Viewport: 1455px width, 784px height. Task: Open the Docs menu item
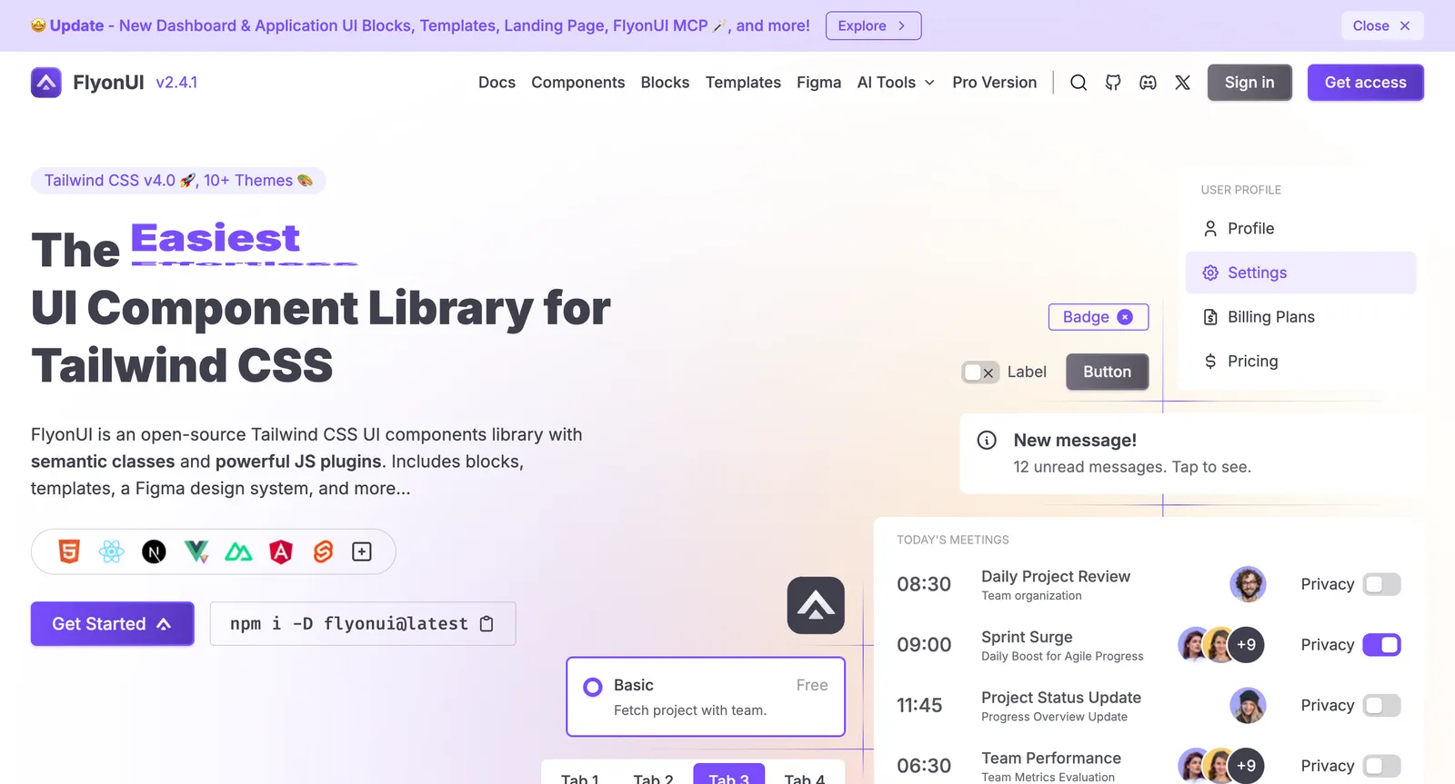tap(497, 83)
